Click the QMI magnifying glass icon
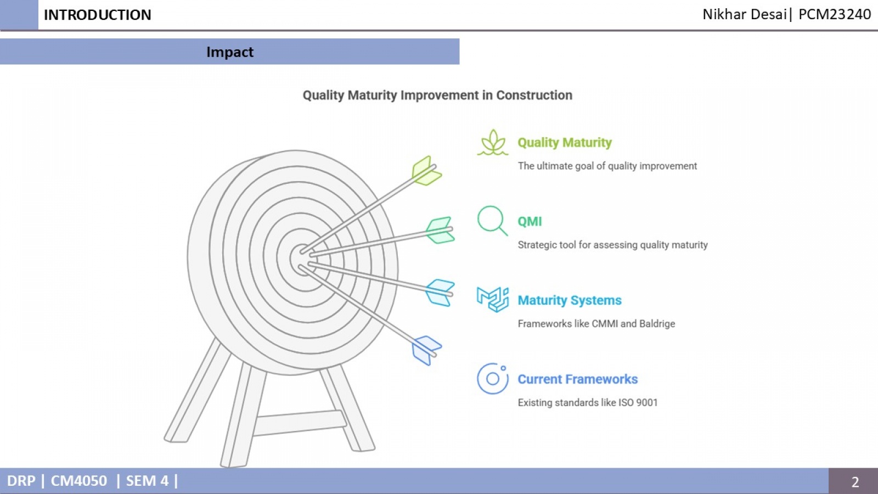Screen dimensions: 878x494 492,221
